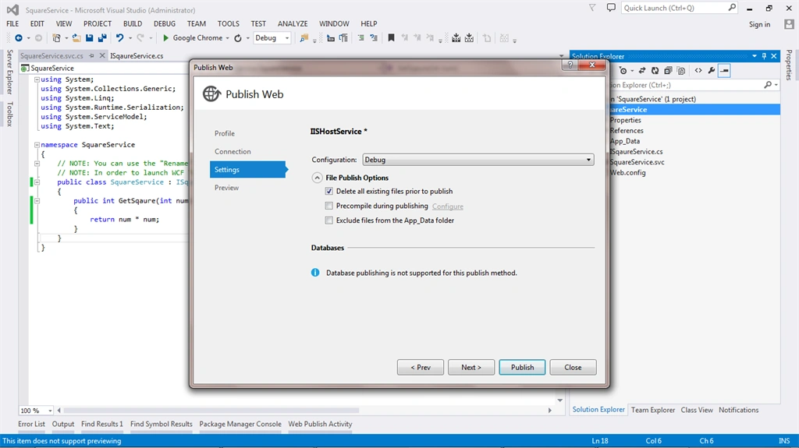The height and width of the screenshot is (448, 799).
Task: Uncheck Delete all existing files prior to publish
Action: click(328, 192)
